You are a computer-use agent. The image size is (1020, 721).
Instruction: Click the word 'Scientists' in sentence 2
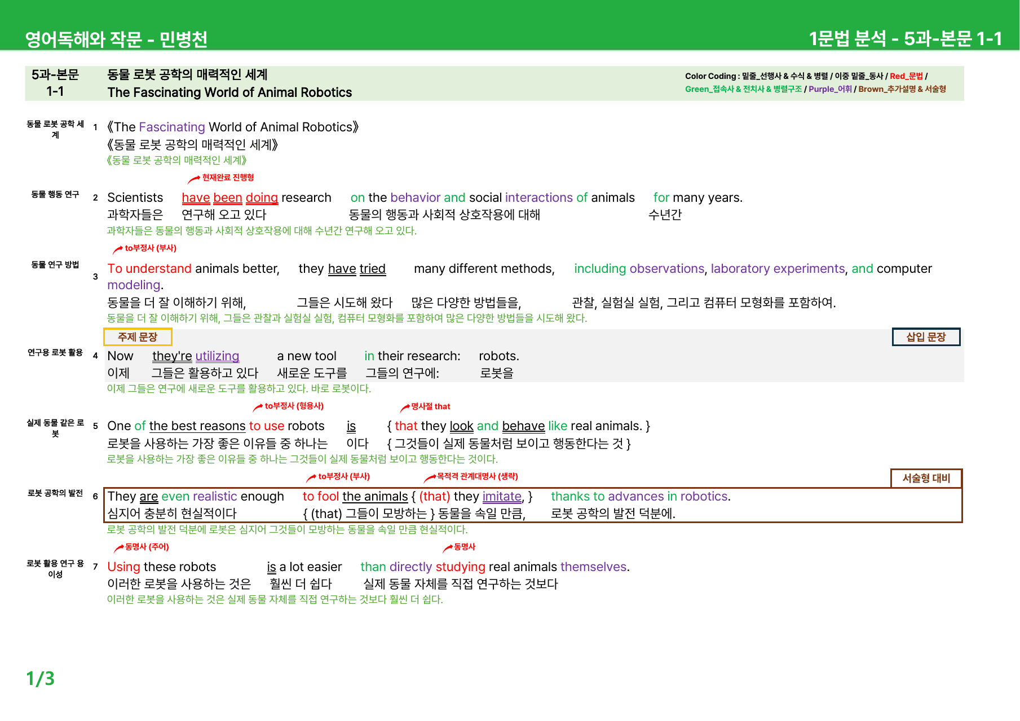click(135, 198)
